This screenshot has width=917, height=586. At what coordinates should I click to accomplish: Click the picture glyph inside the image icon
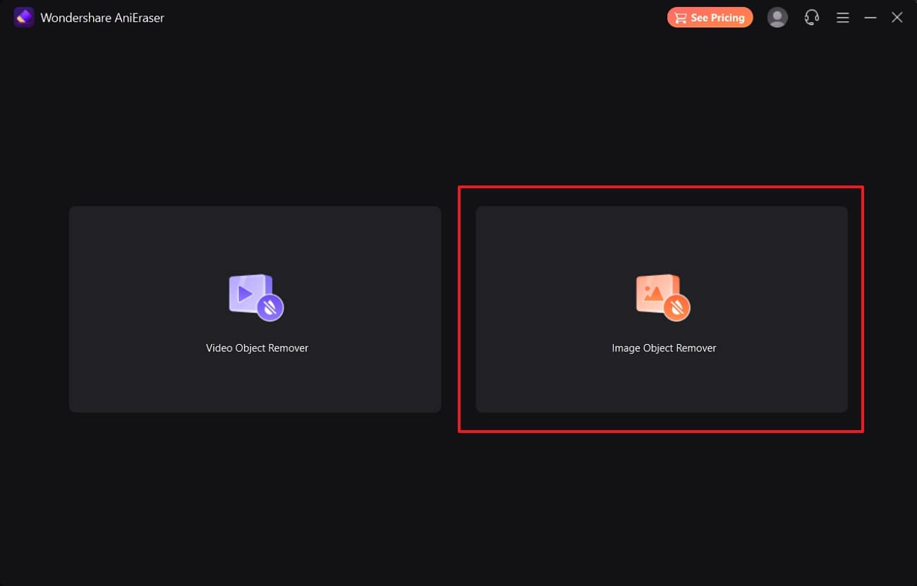(x=653, y=293)
